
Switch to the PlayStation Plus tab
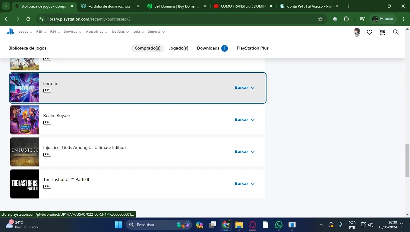tap(253, 48)
